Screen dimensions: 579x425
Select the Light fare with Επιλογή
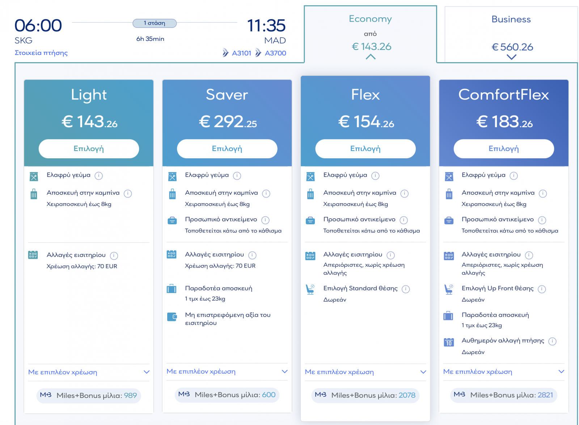pyautogui.click(x=89, y=149)
